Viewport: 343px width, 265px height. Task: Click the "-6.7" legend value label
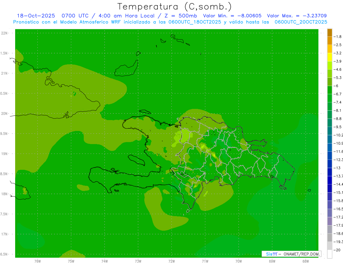(338, 94)
